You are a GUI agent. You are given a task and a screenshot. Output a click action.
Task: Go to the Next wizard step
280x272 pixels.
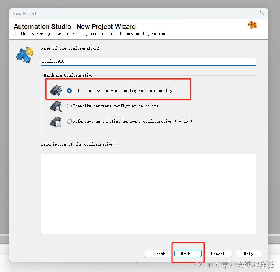pos(188,254)
